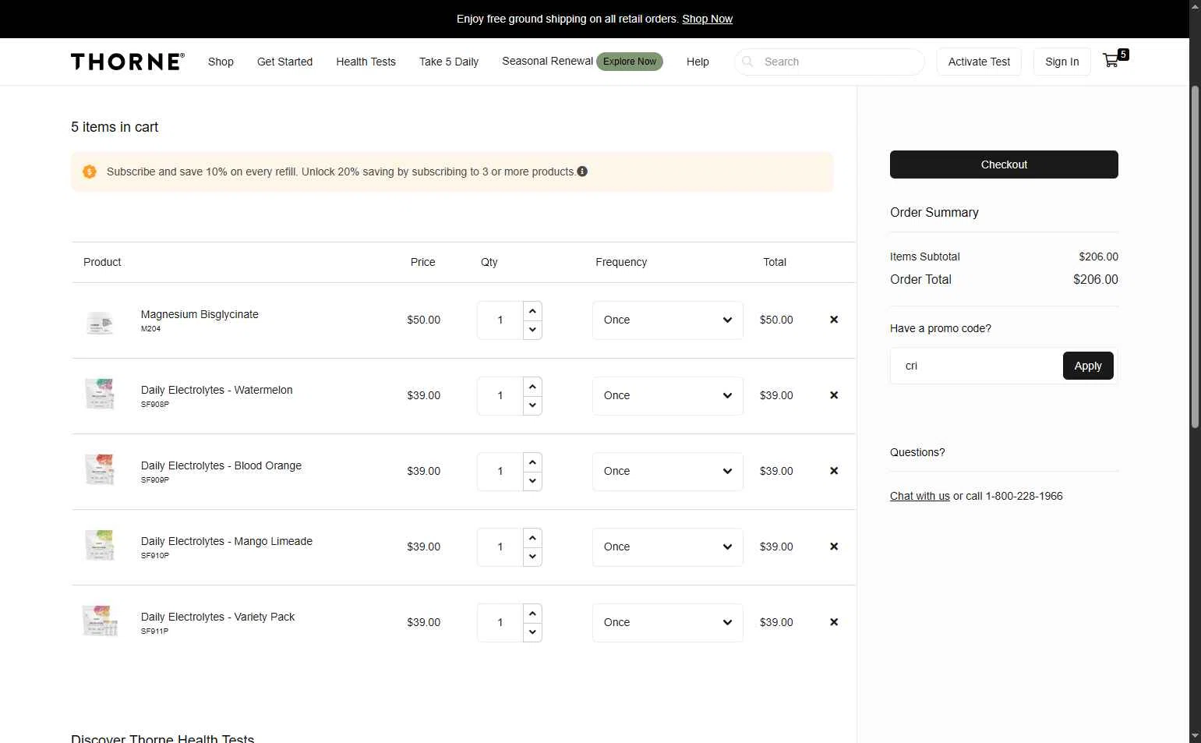The width and height of the screenshot is (1201, 743).
Task: Change Variety Pack purchase frequency
Action: click(668, 622)
